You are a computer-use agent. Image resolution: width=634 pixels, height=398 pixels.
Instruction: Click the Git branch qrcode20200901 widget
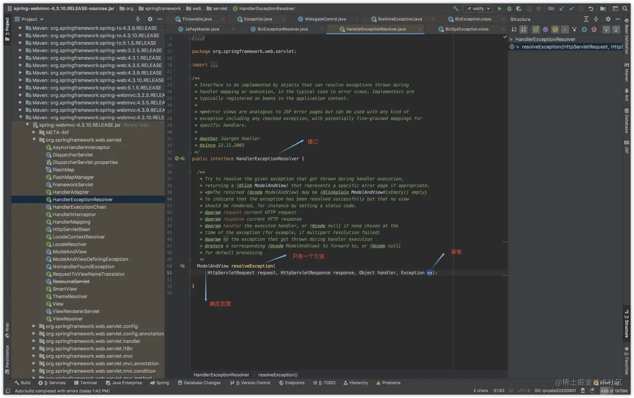click(x=555, y=391)
